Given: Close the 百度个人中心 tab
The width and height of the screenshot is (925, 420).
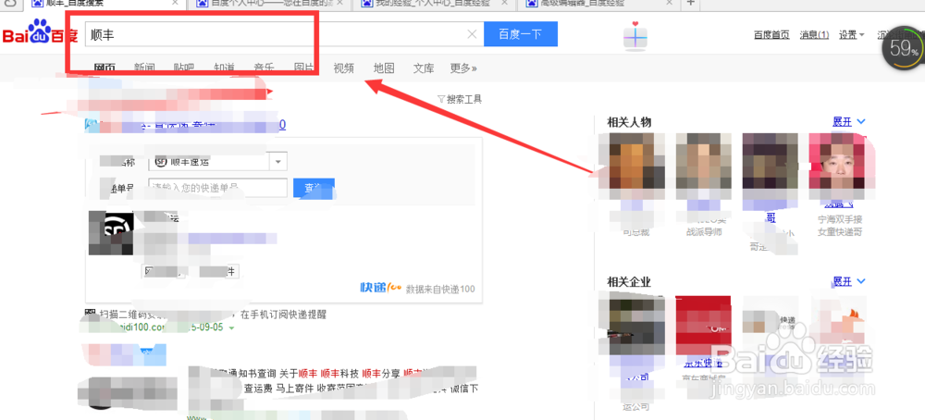Looking at the screenshot, I should (x=339, y=3).
